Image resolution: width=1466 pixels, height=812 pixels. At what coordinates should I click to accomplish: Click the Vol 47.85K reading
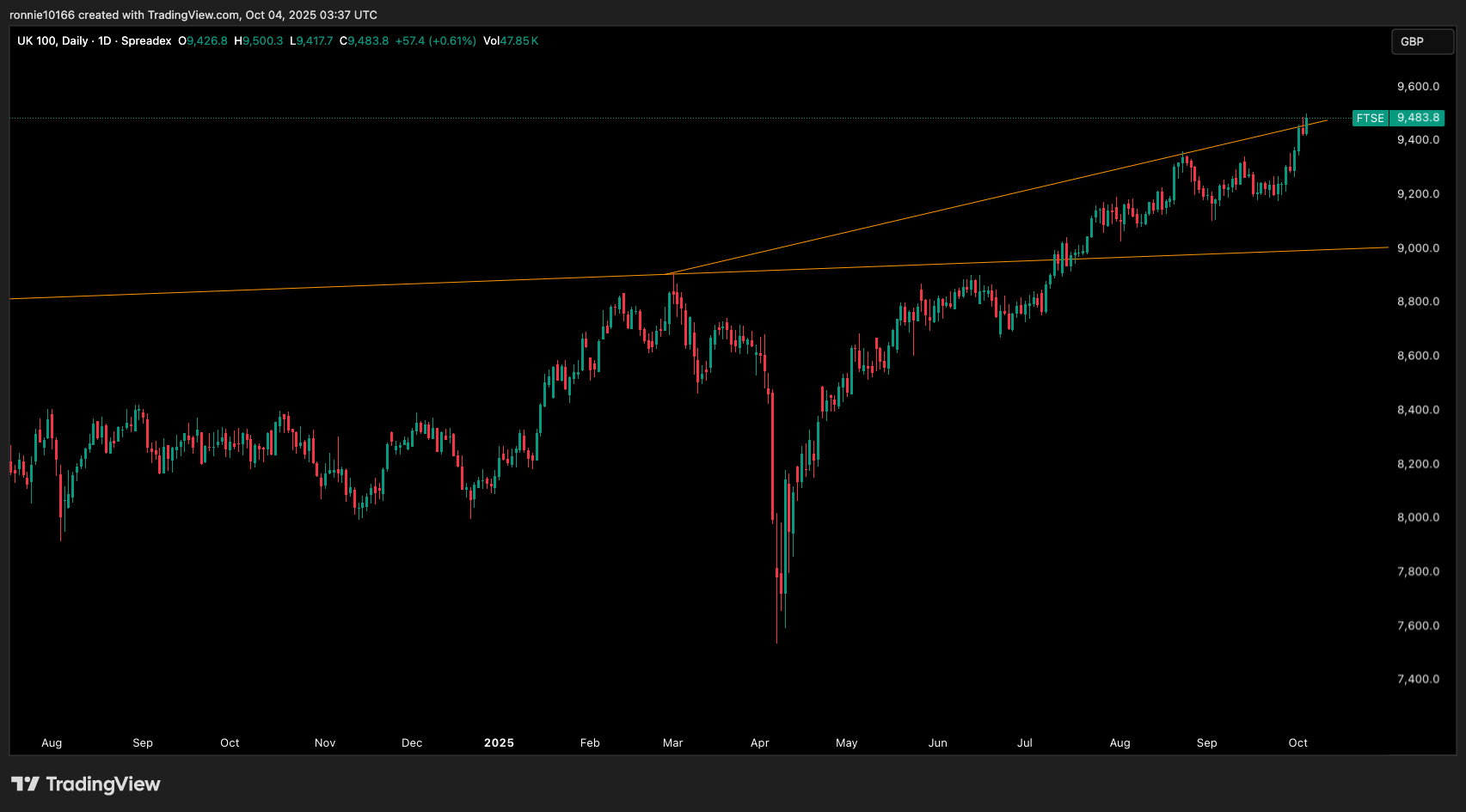click(511, 40)
